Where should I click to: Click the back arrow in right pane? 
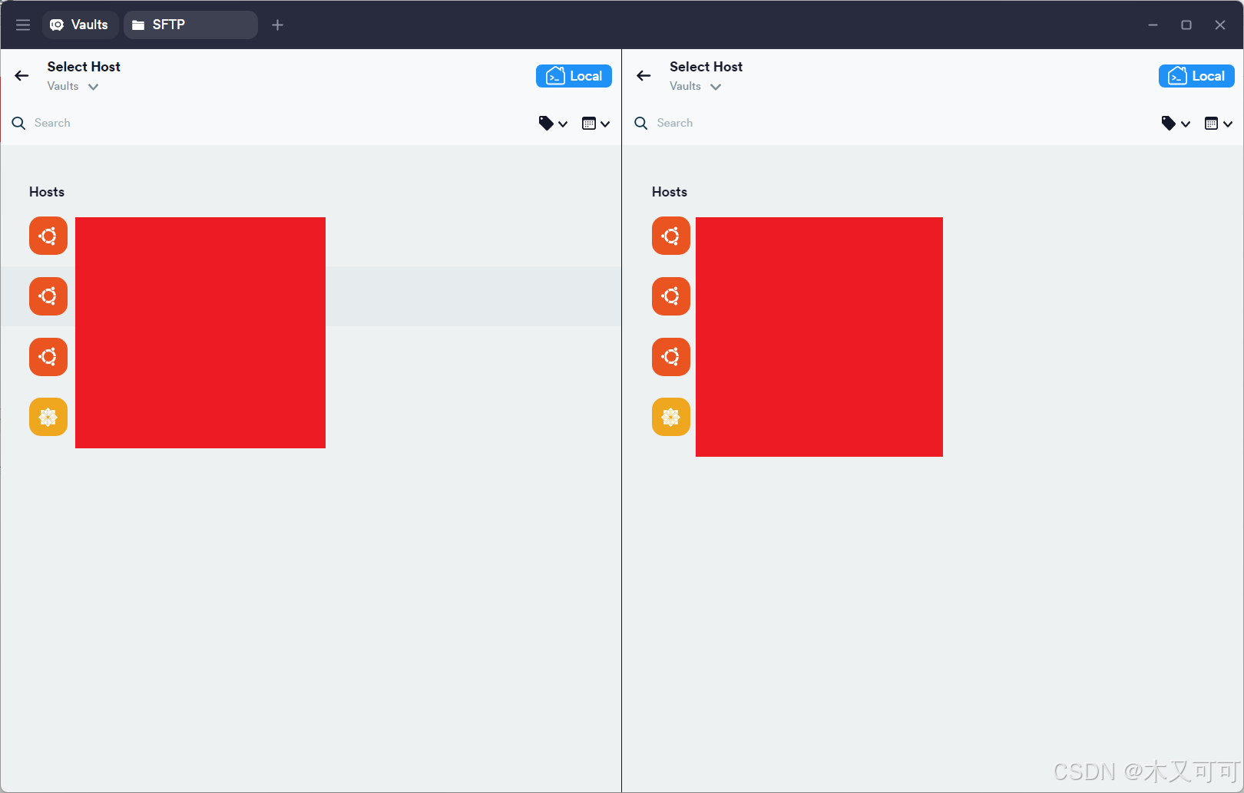(644, 75)
